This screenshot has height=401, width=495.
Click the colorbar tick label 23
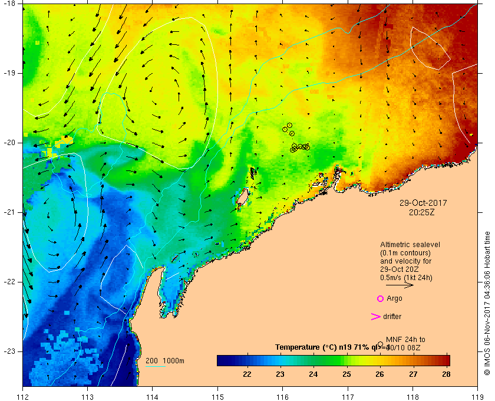280,374
